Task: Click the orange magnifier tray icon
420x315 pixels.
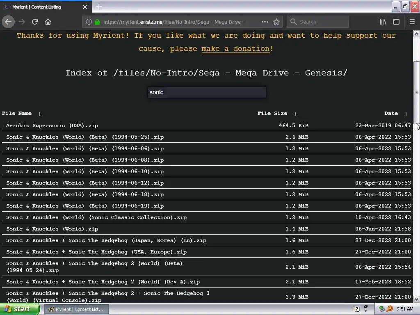Action: [390, 309]
